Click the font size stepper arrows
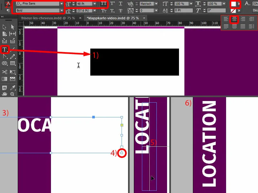Image resolution: width=258 pixels, height=193 pixels. [x=74, y=4]
